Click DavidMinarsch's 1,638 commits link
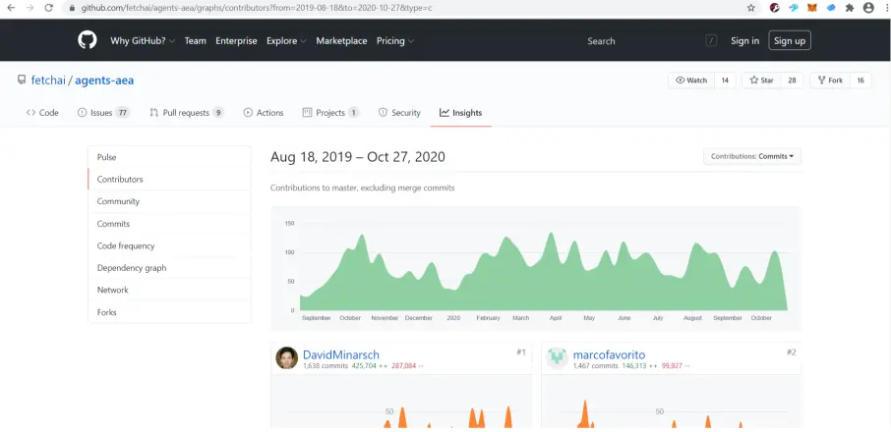This screenshot has width=891, height=432. pyautogui.click(x=326, y=366)
